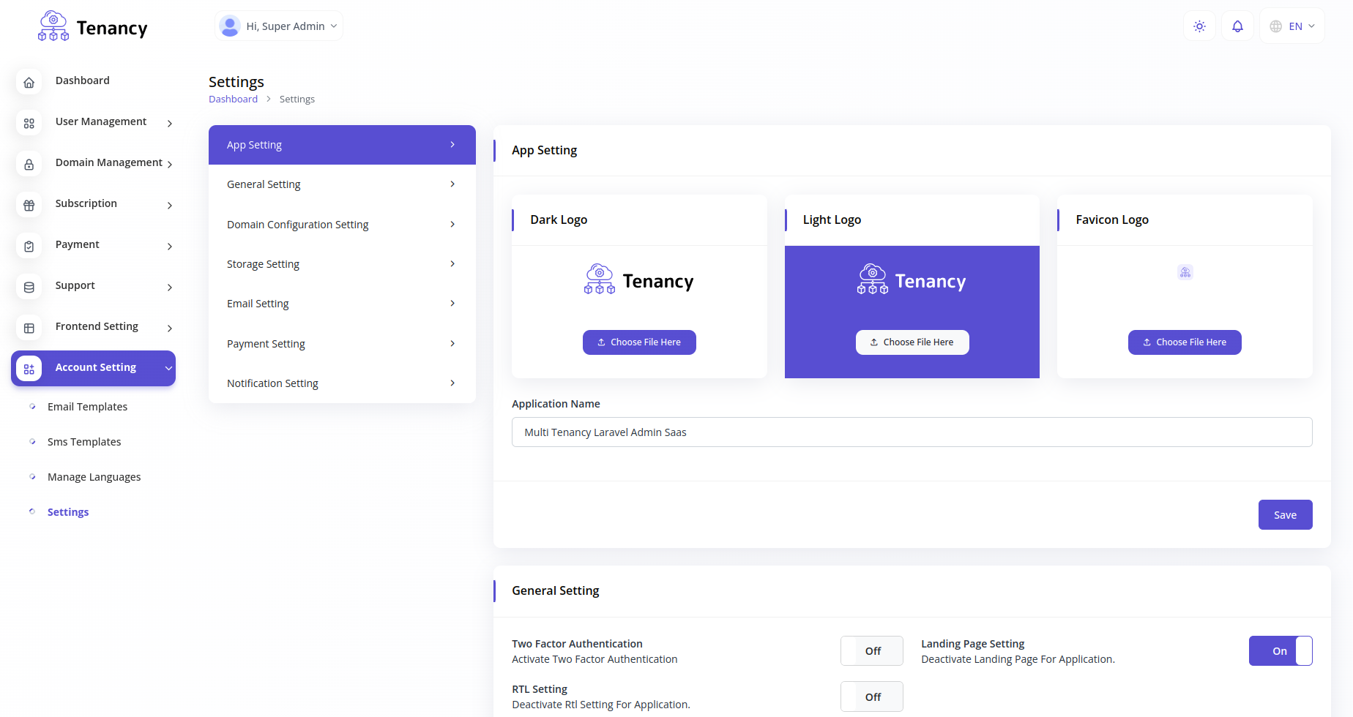Expand Frontend Setting submenu chevron
This screenshot has height=717, width=1353.
click(x=170, y=329)
